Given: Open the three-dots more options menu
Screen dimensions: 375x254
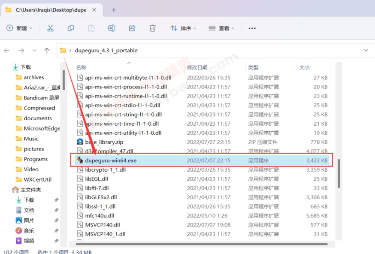Looking at the screenshot, I should point(252,28).
